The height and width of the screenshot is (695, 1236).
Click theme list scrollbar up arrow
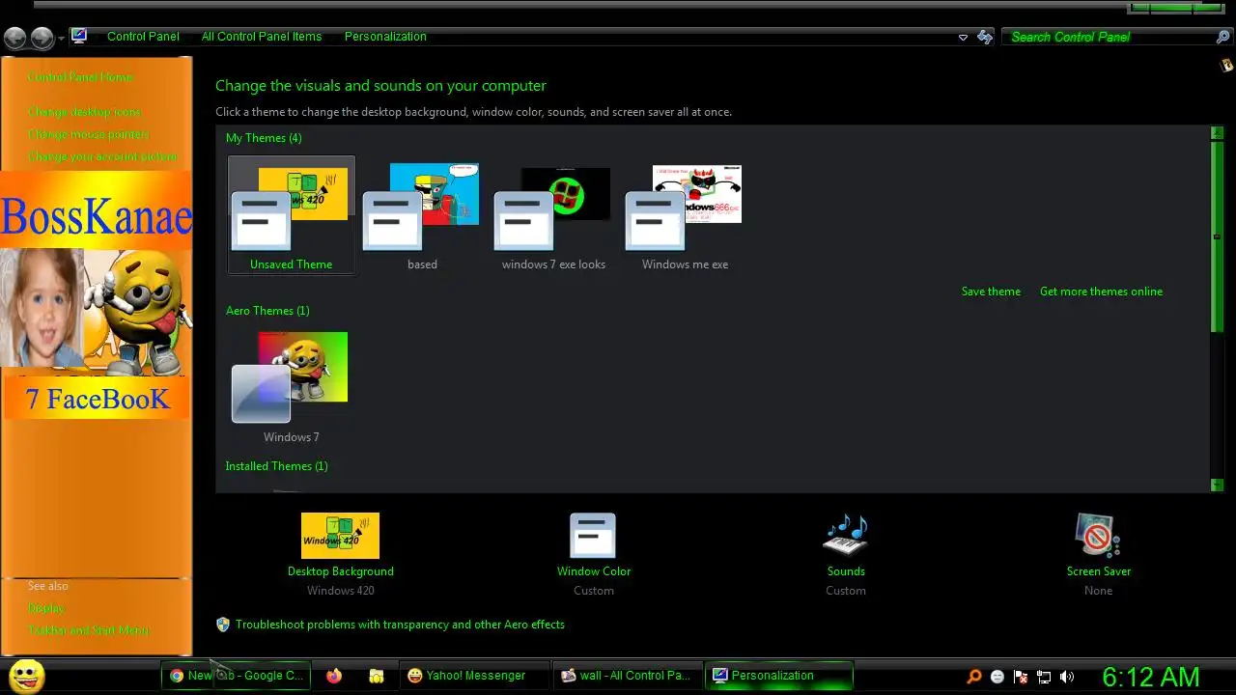coord(1217,133)
